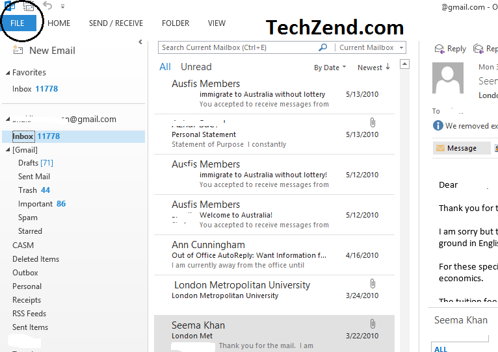Click the info bar about removed content
The width and height of the screenshot is (498, 352).
click(465, 126)
